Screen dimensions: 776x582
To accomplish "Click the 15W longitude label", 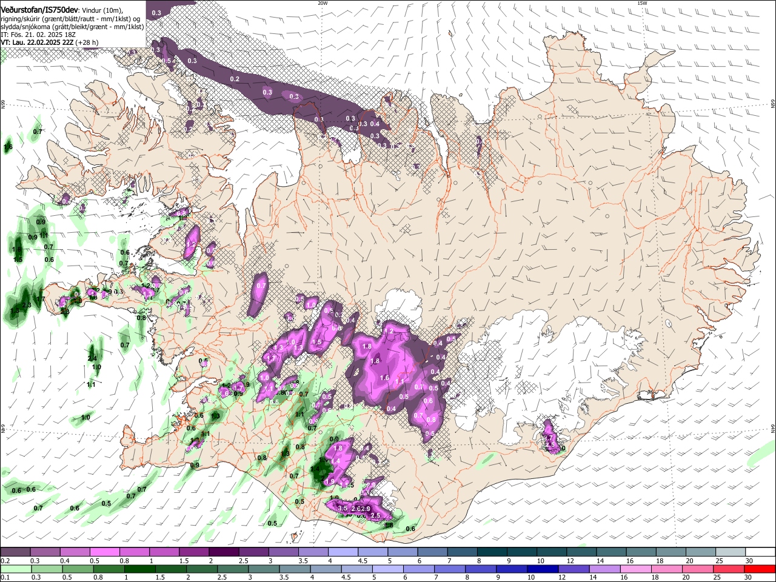I will [642, 3].
